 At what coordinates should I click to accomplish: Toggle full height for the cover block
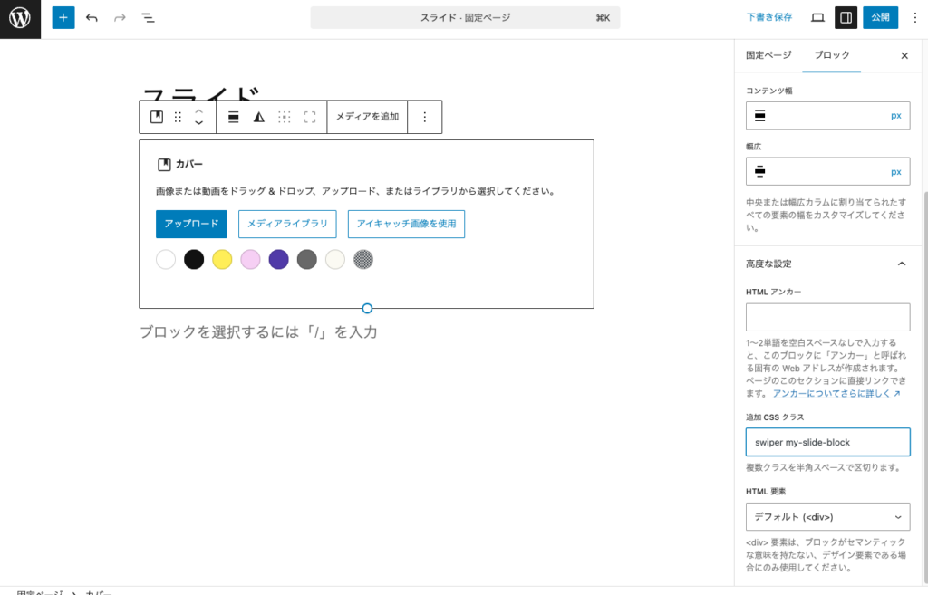pos(311,116)
